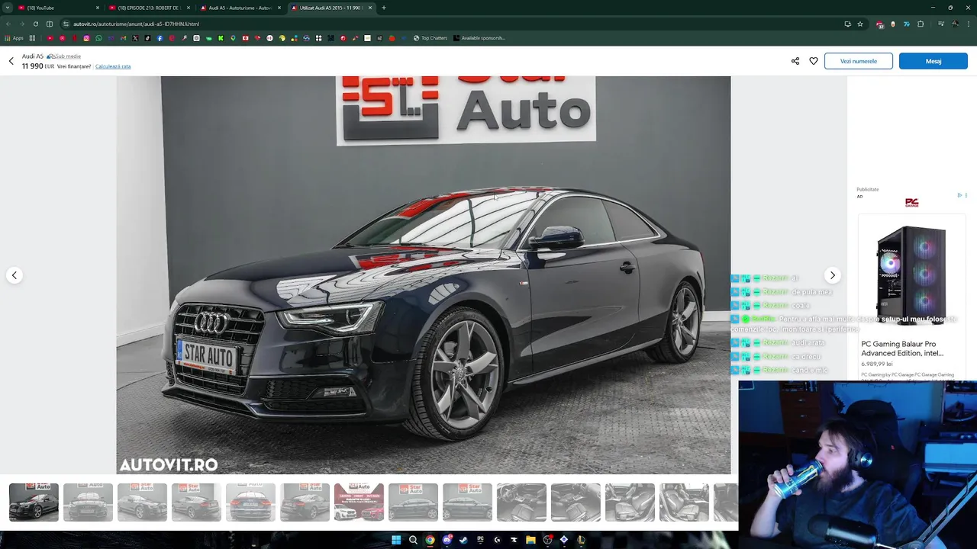Screen dimensions: 977x549
Task: Share this Audi A5 listing
Action: pyautogui.click(x=795, y=61)
